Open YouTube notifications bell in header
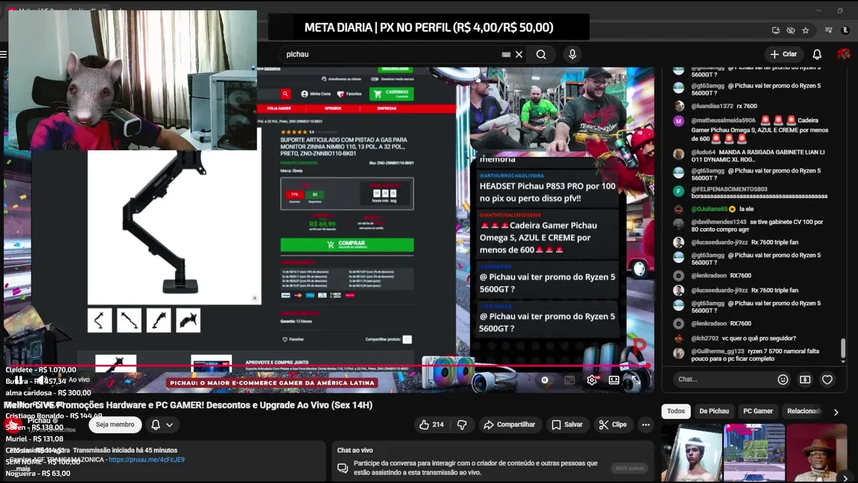858x483 pixels. point(817,54)
